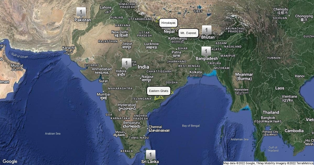Click the Thailand country label
314x165 pixels.
click(271, 112)
